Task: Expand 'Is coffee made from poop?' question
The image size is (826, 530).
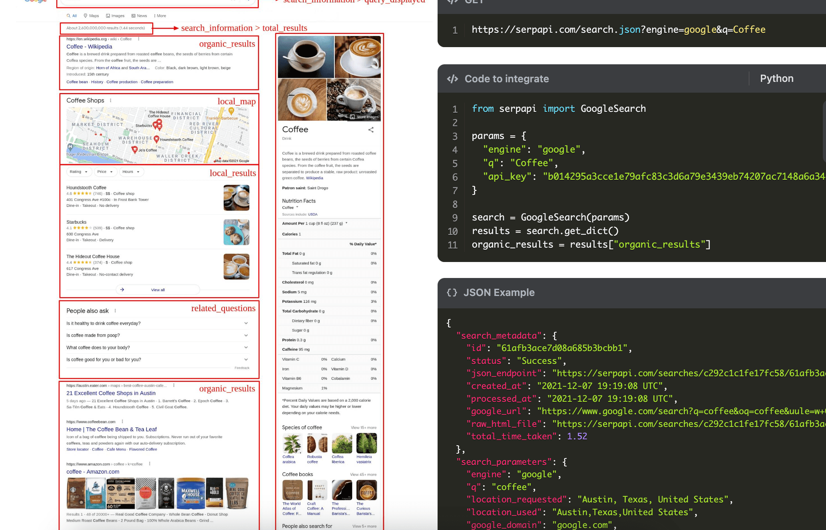Action: pyautogui.click(x=157, y=335)
